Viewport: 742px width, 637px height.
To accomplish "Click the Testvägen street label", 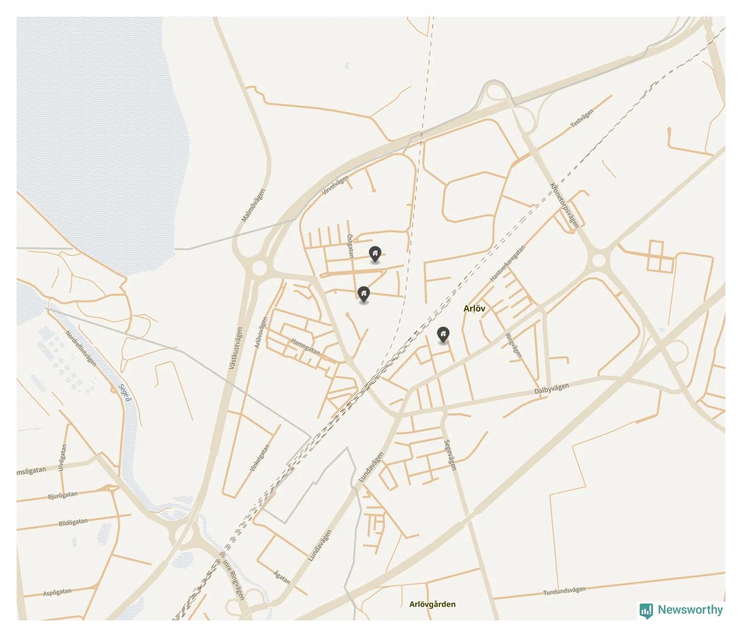I will click(x=582, y=118).
